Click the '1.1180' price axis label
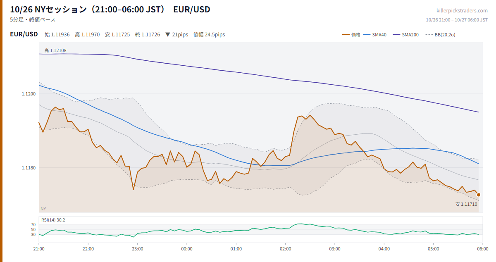The height and width of the screenshot is (262, 496). [x=29, y=168]
